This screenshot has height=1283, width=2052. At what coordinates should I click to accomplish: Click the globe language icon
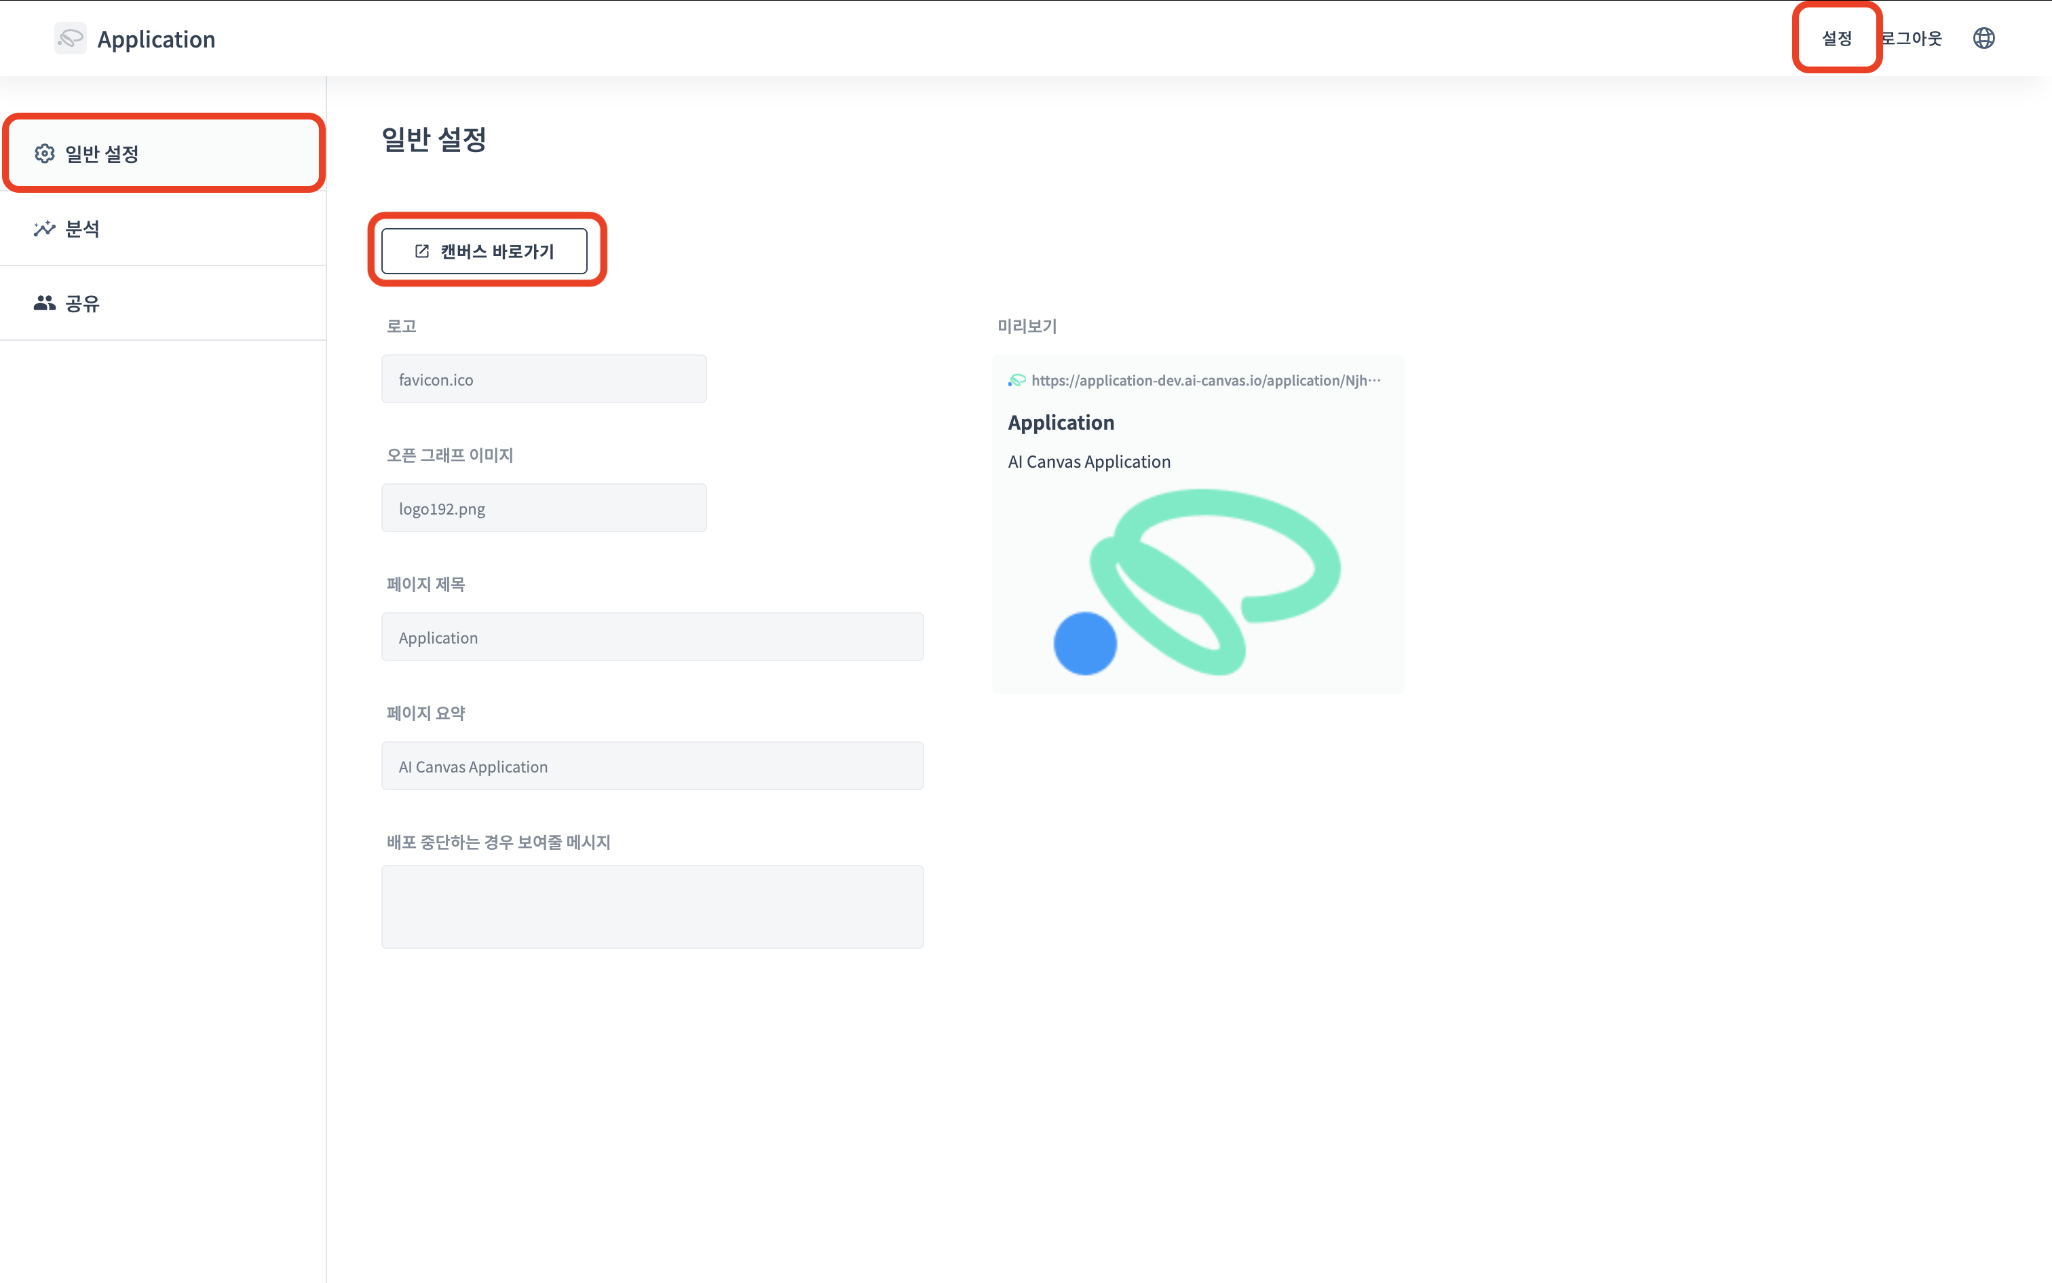(1983, 38)
